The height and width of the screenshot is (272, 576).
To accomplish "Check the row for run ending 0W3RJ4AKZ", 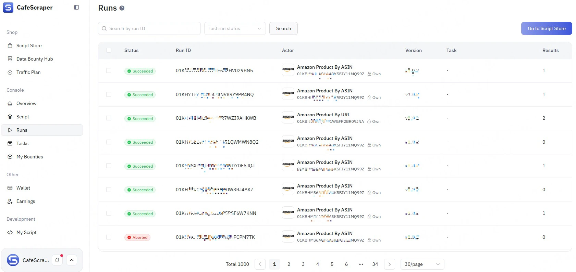I will (109, 190).
